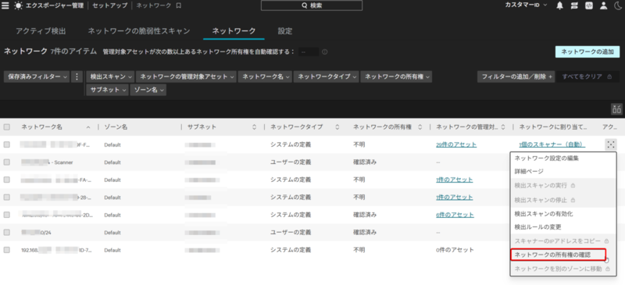Viewport: 625px width, 285px height.
Task: Open the ネットワークの所有権 filter dropdown
Action: click(x=396, y=77)
